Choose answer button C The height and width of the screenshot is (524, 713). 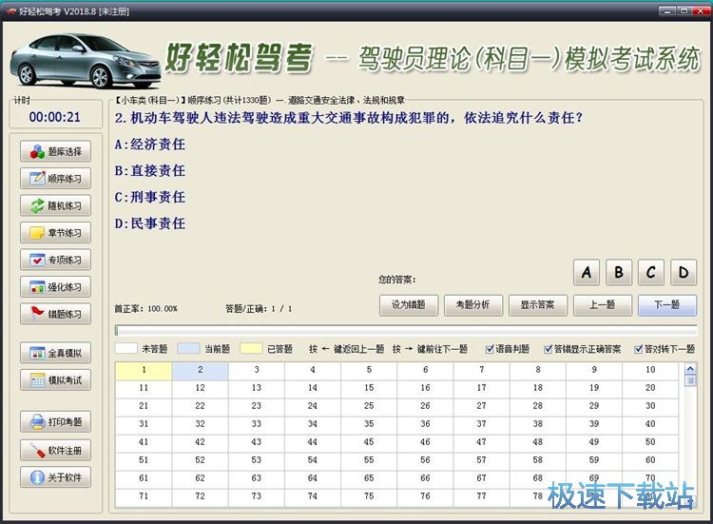click(650, 273)
